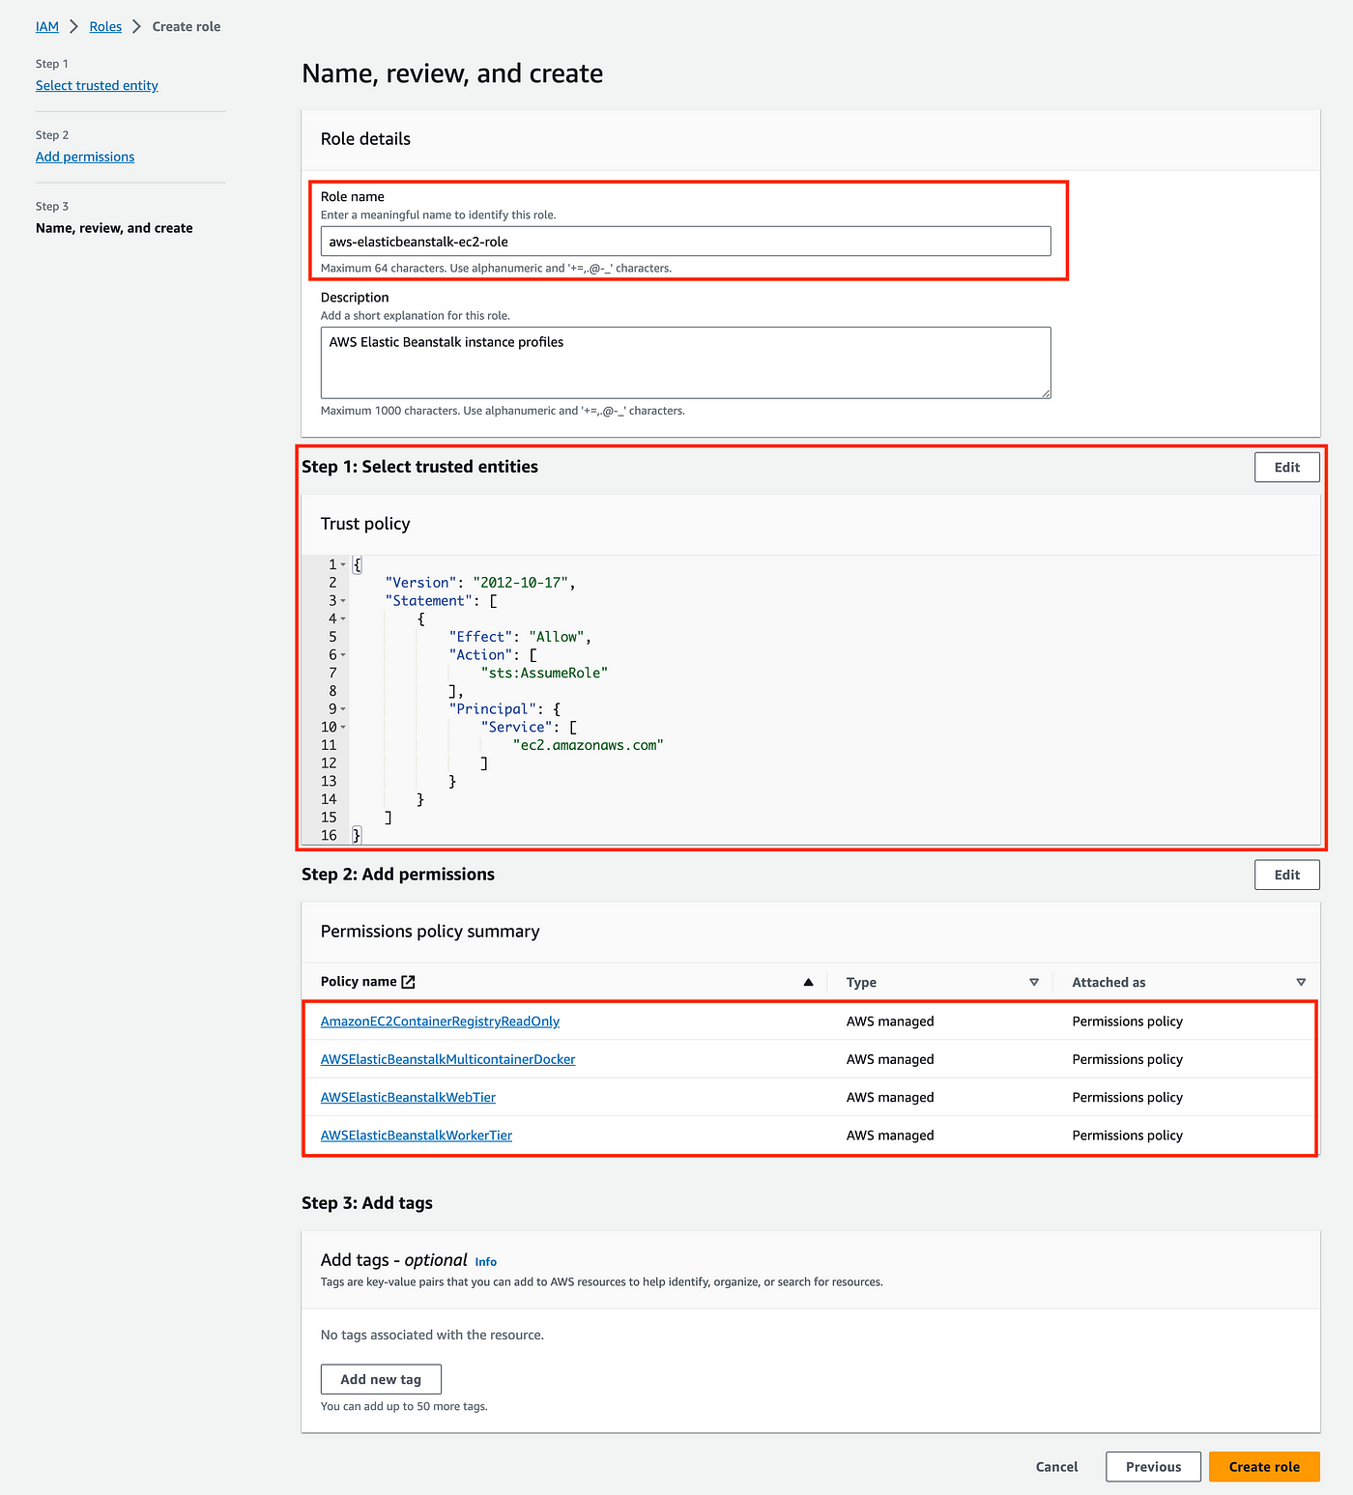The height and width of the screenshot is (1495, 1353).
Task: Click the Create role button
Action: [x=1264, y=1467]
